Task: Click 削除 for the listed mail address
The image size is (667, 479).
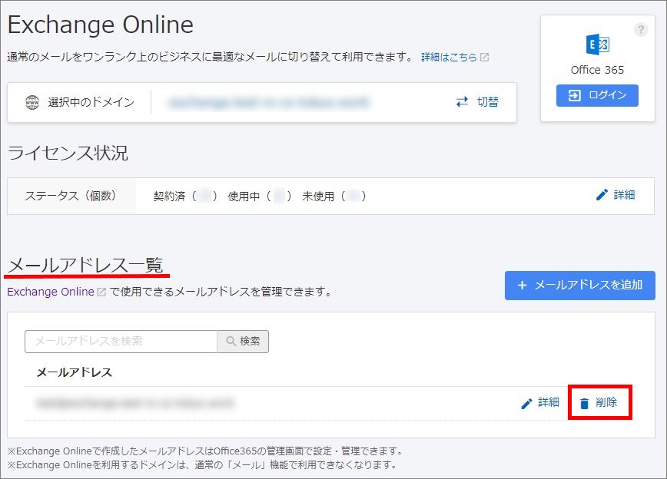Action: (606, 402)
